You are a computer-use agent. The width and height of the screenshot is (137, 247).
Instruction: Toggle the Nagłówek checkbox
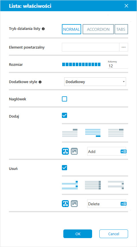64,99
